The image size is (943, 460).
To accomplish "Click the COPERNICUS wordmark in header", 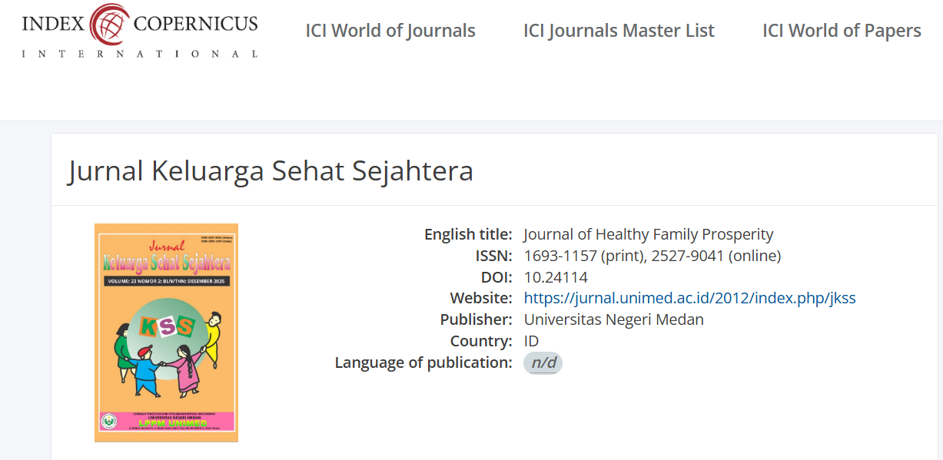I will coord(195,24).
